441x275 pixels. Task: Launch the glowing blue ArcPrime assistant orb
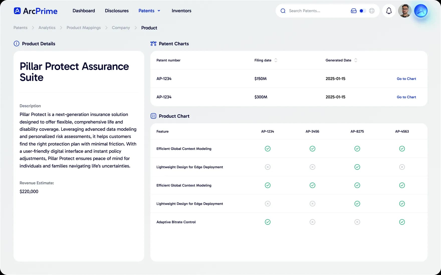coord(421,11)
